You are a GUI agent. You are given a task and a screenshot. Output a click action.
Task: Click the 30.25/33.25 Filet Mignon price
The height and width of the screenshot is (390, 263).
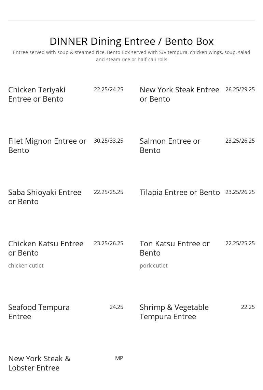pyautogui.click(x=109, y=141)
